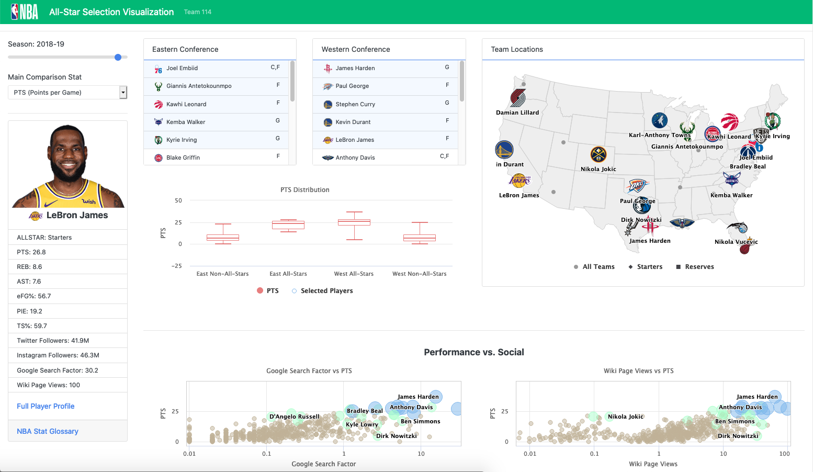Select Blake Griffin in Eastern Conference list
The height and width of the screenshot is (472, 813).
point(216,158)
